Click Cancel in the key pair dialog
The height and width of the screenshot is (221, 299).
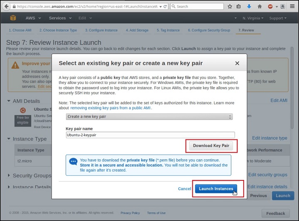184,189
